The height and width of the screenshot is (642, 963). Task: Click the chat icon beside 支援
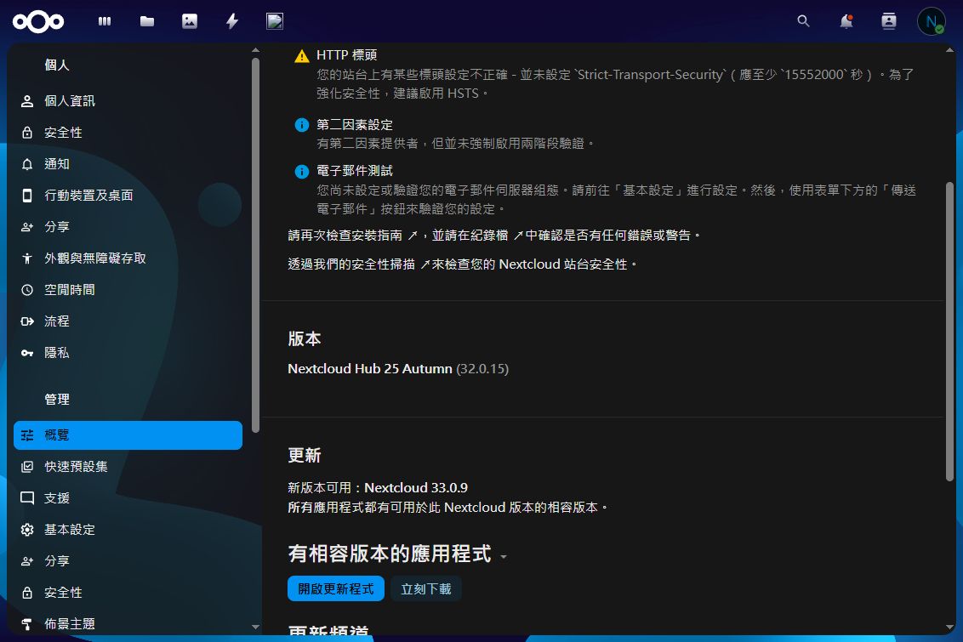[x=27, y=497]
